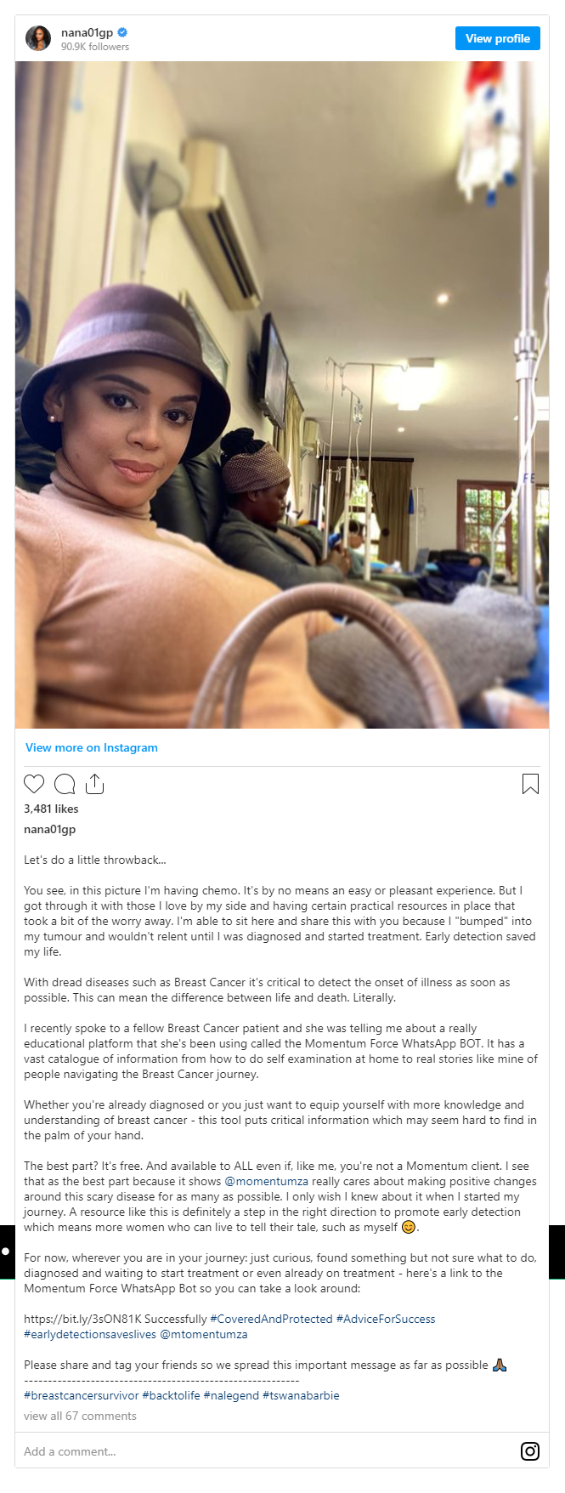This screenshot has height=1493, width=565.
Task: Like the post with the heart icon
Action: coord(34,784)
